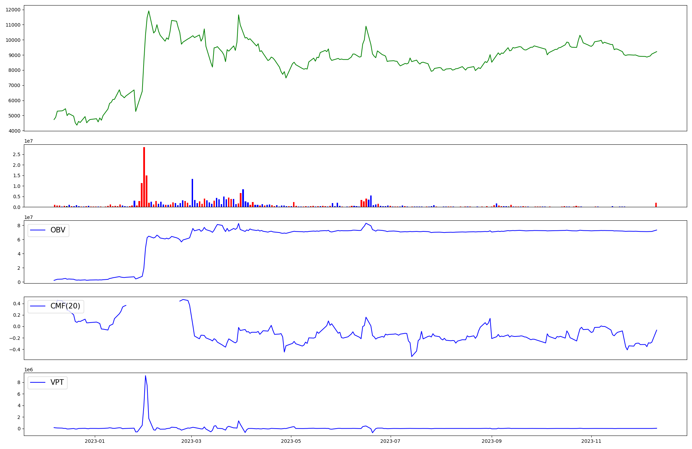The height and width of the screenshot is (449, 692).
Task: Click the 2023-07 x-axis tick label
Action: pyautogui.click(x=391, y=441)
